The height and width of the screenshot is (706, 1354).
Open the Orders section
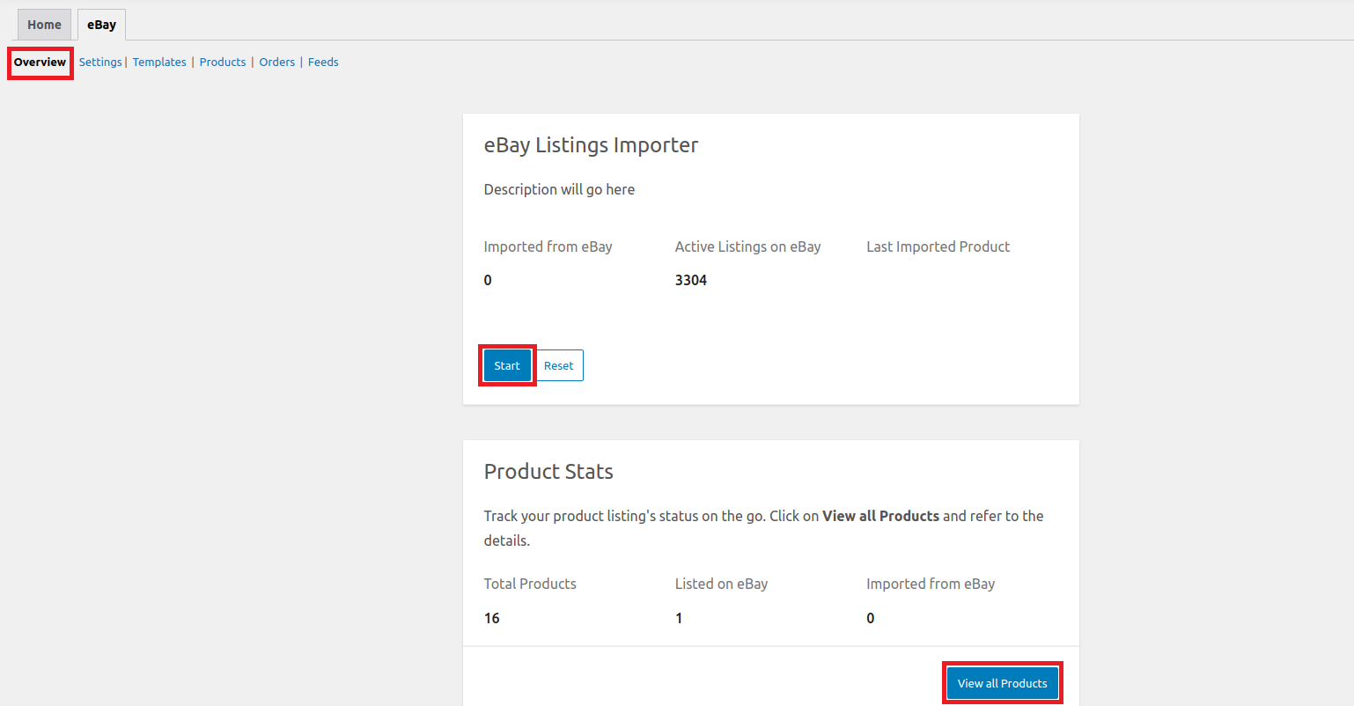pyautogui.click(x=276, y=63)
